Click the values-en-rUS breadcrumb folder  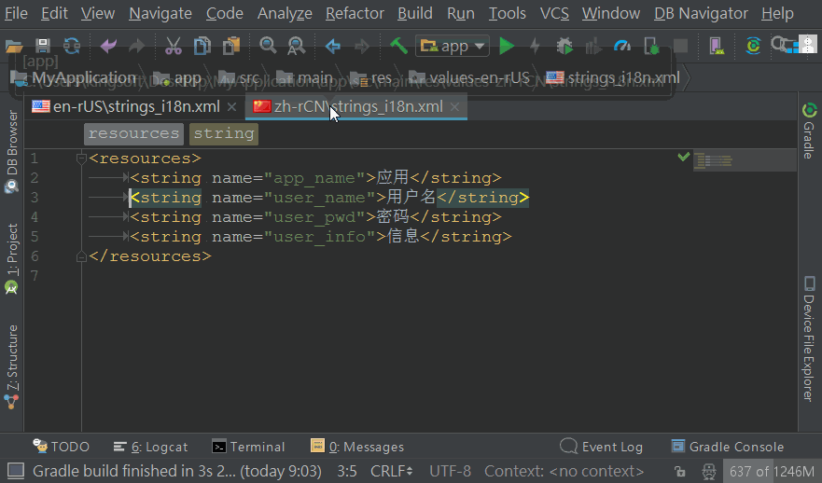click(x=469, y=78)
